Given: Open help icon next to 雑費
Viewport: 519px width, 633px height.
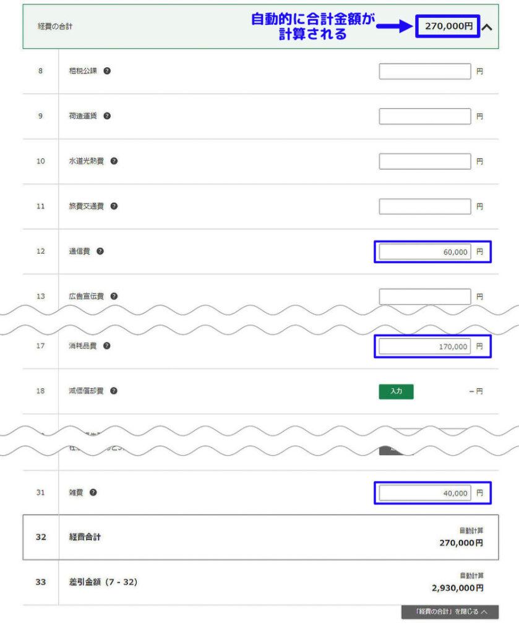Looking at the screenshot, I should 93,493.
